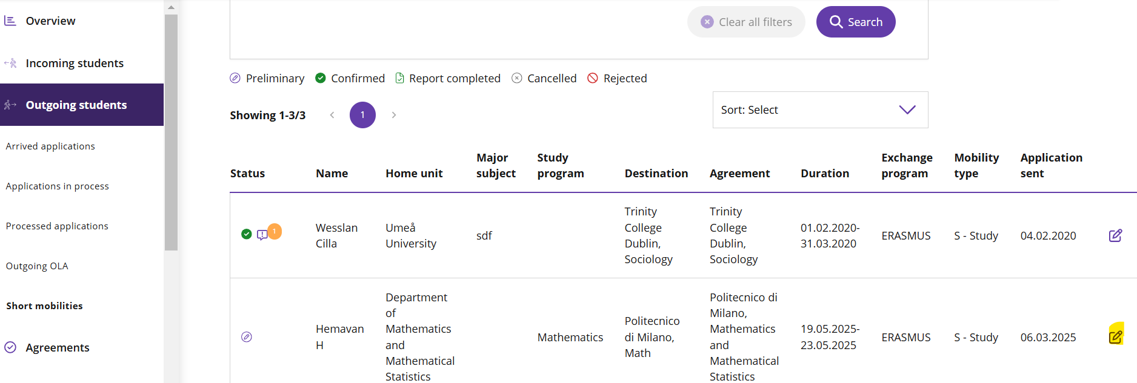
Task: Go to previous page of results
Action: click(332, 115)
